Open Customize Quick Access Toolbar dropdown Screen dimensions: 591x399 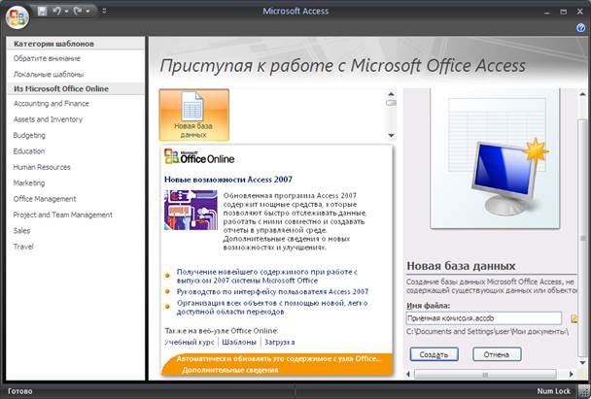pos(104,12)
